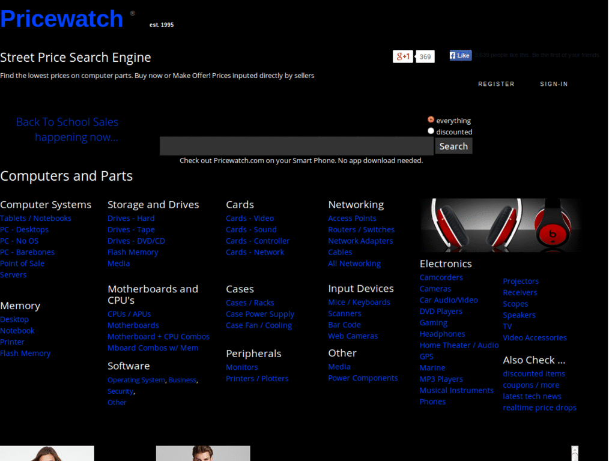Screen dimensions: 615x461
Task: Open Cases / Racks category
Action: [250, 303]
